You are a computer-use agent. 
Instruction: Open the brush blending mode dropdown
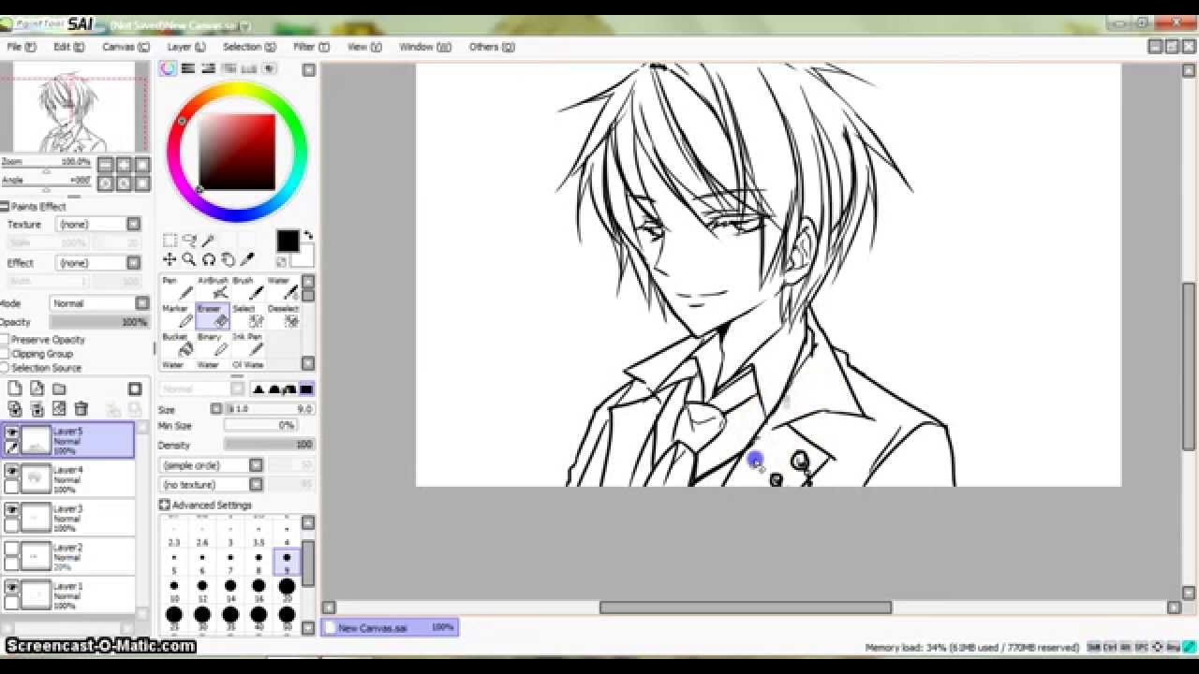[x=238, y=388]
